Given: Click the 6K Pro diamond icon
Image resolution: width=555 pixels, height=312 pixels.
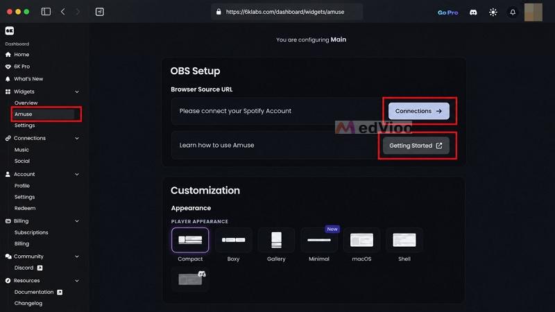Looking at the screenshot, I should point(8,67).
